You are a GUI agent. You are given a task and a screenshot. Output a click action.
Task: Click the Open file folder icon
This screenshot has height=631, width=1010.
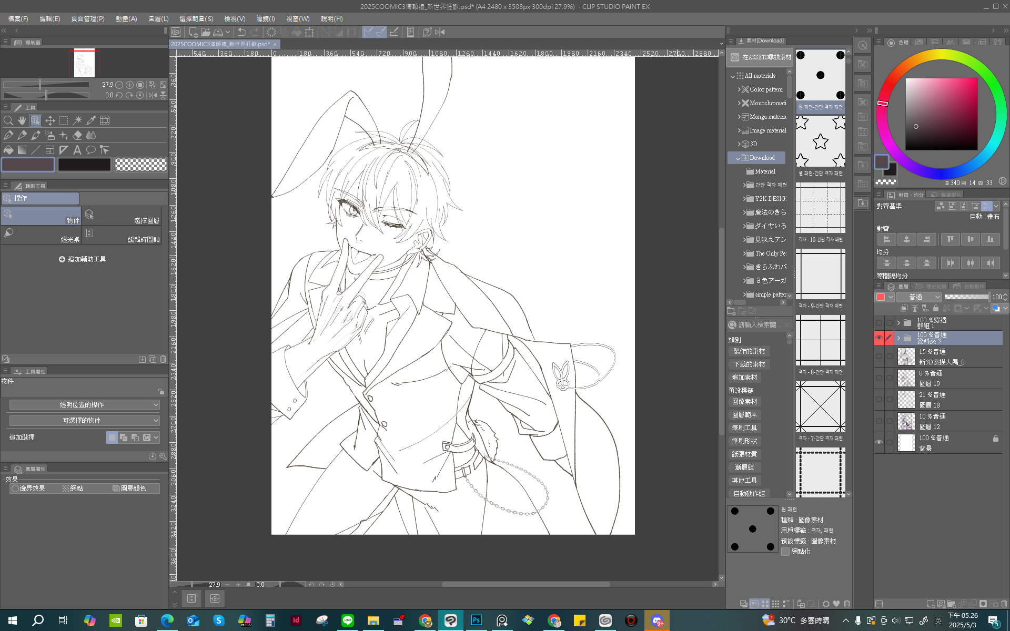coord(205,32)
